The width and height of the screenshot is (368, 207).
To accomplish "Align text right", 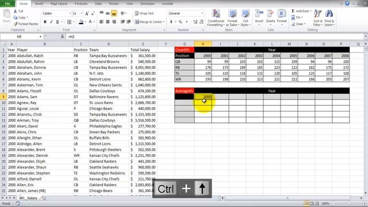I will pyautogui.click(x=114, y=22).
